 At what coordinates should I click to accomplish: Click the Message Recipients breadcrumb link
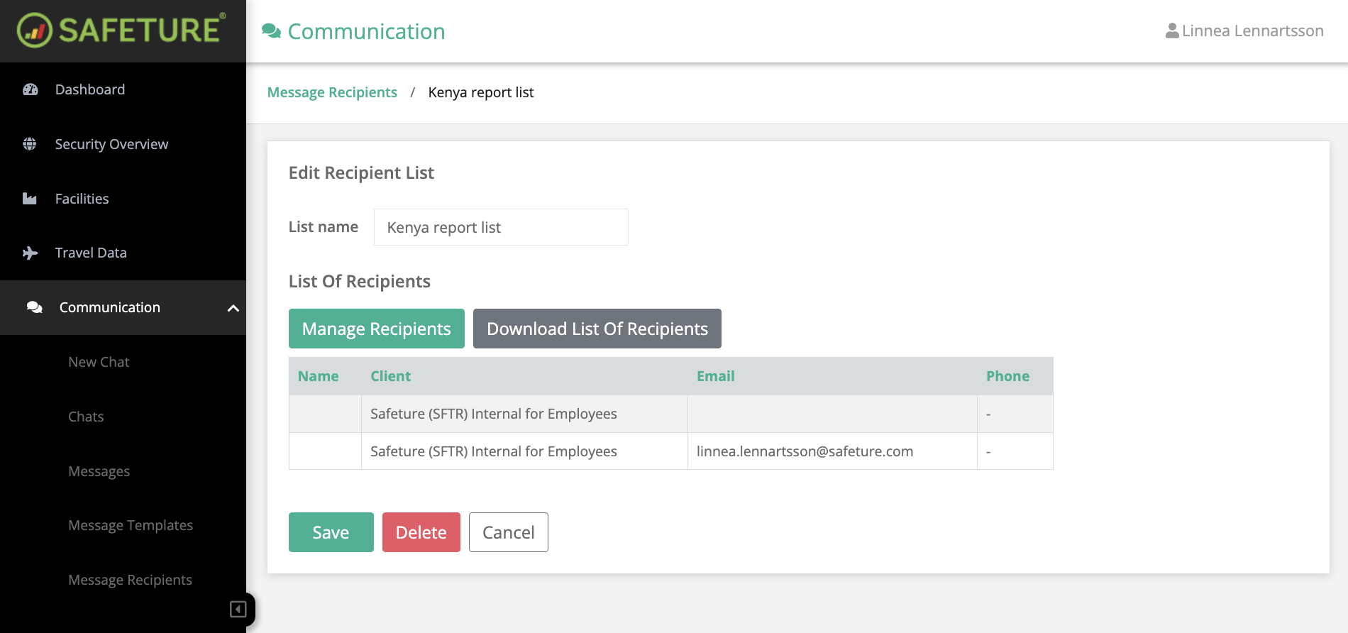[332, 92]
